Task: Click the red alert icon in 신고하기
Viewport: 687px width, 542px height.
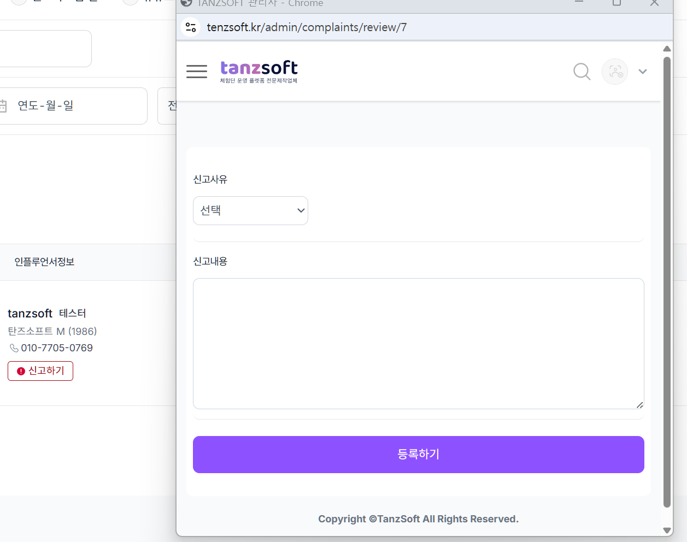Action: pyautogui.click(x=21, y=371)
